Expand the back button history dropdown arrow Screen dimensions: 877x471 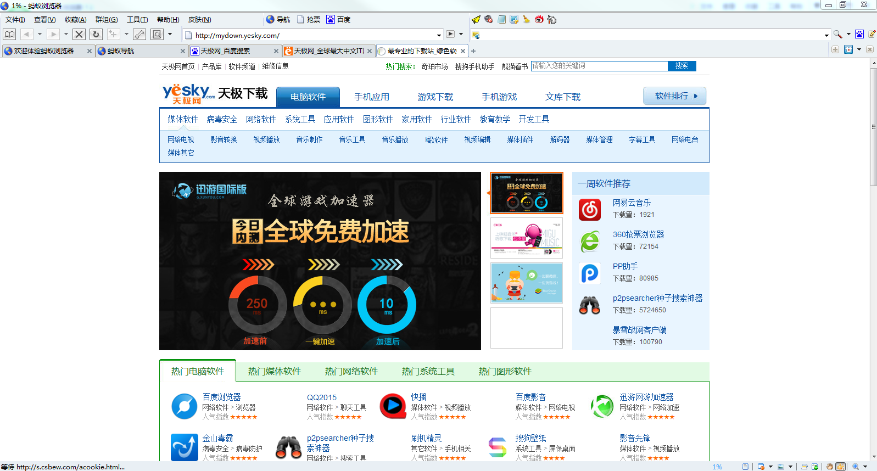click(40, 34)
